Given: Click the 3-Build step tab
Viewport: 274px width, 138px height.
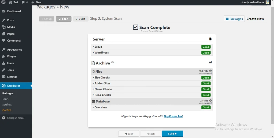Looking at the screenshot, I should [x=81, y=19].
